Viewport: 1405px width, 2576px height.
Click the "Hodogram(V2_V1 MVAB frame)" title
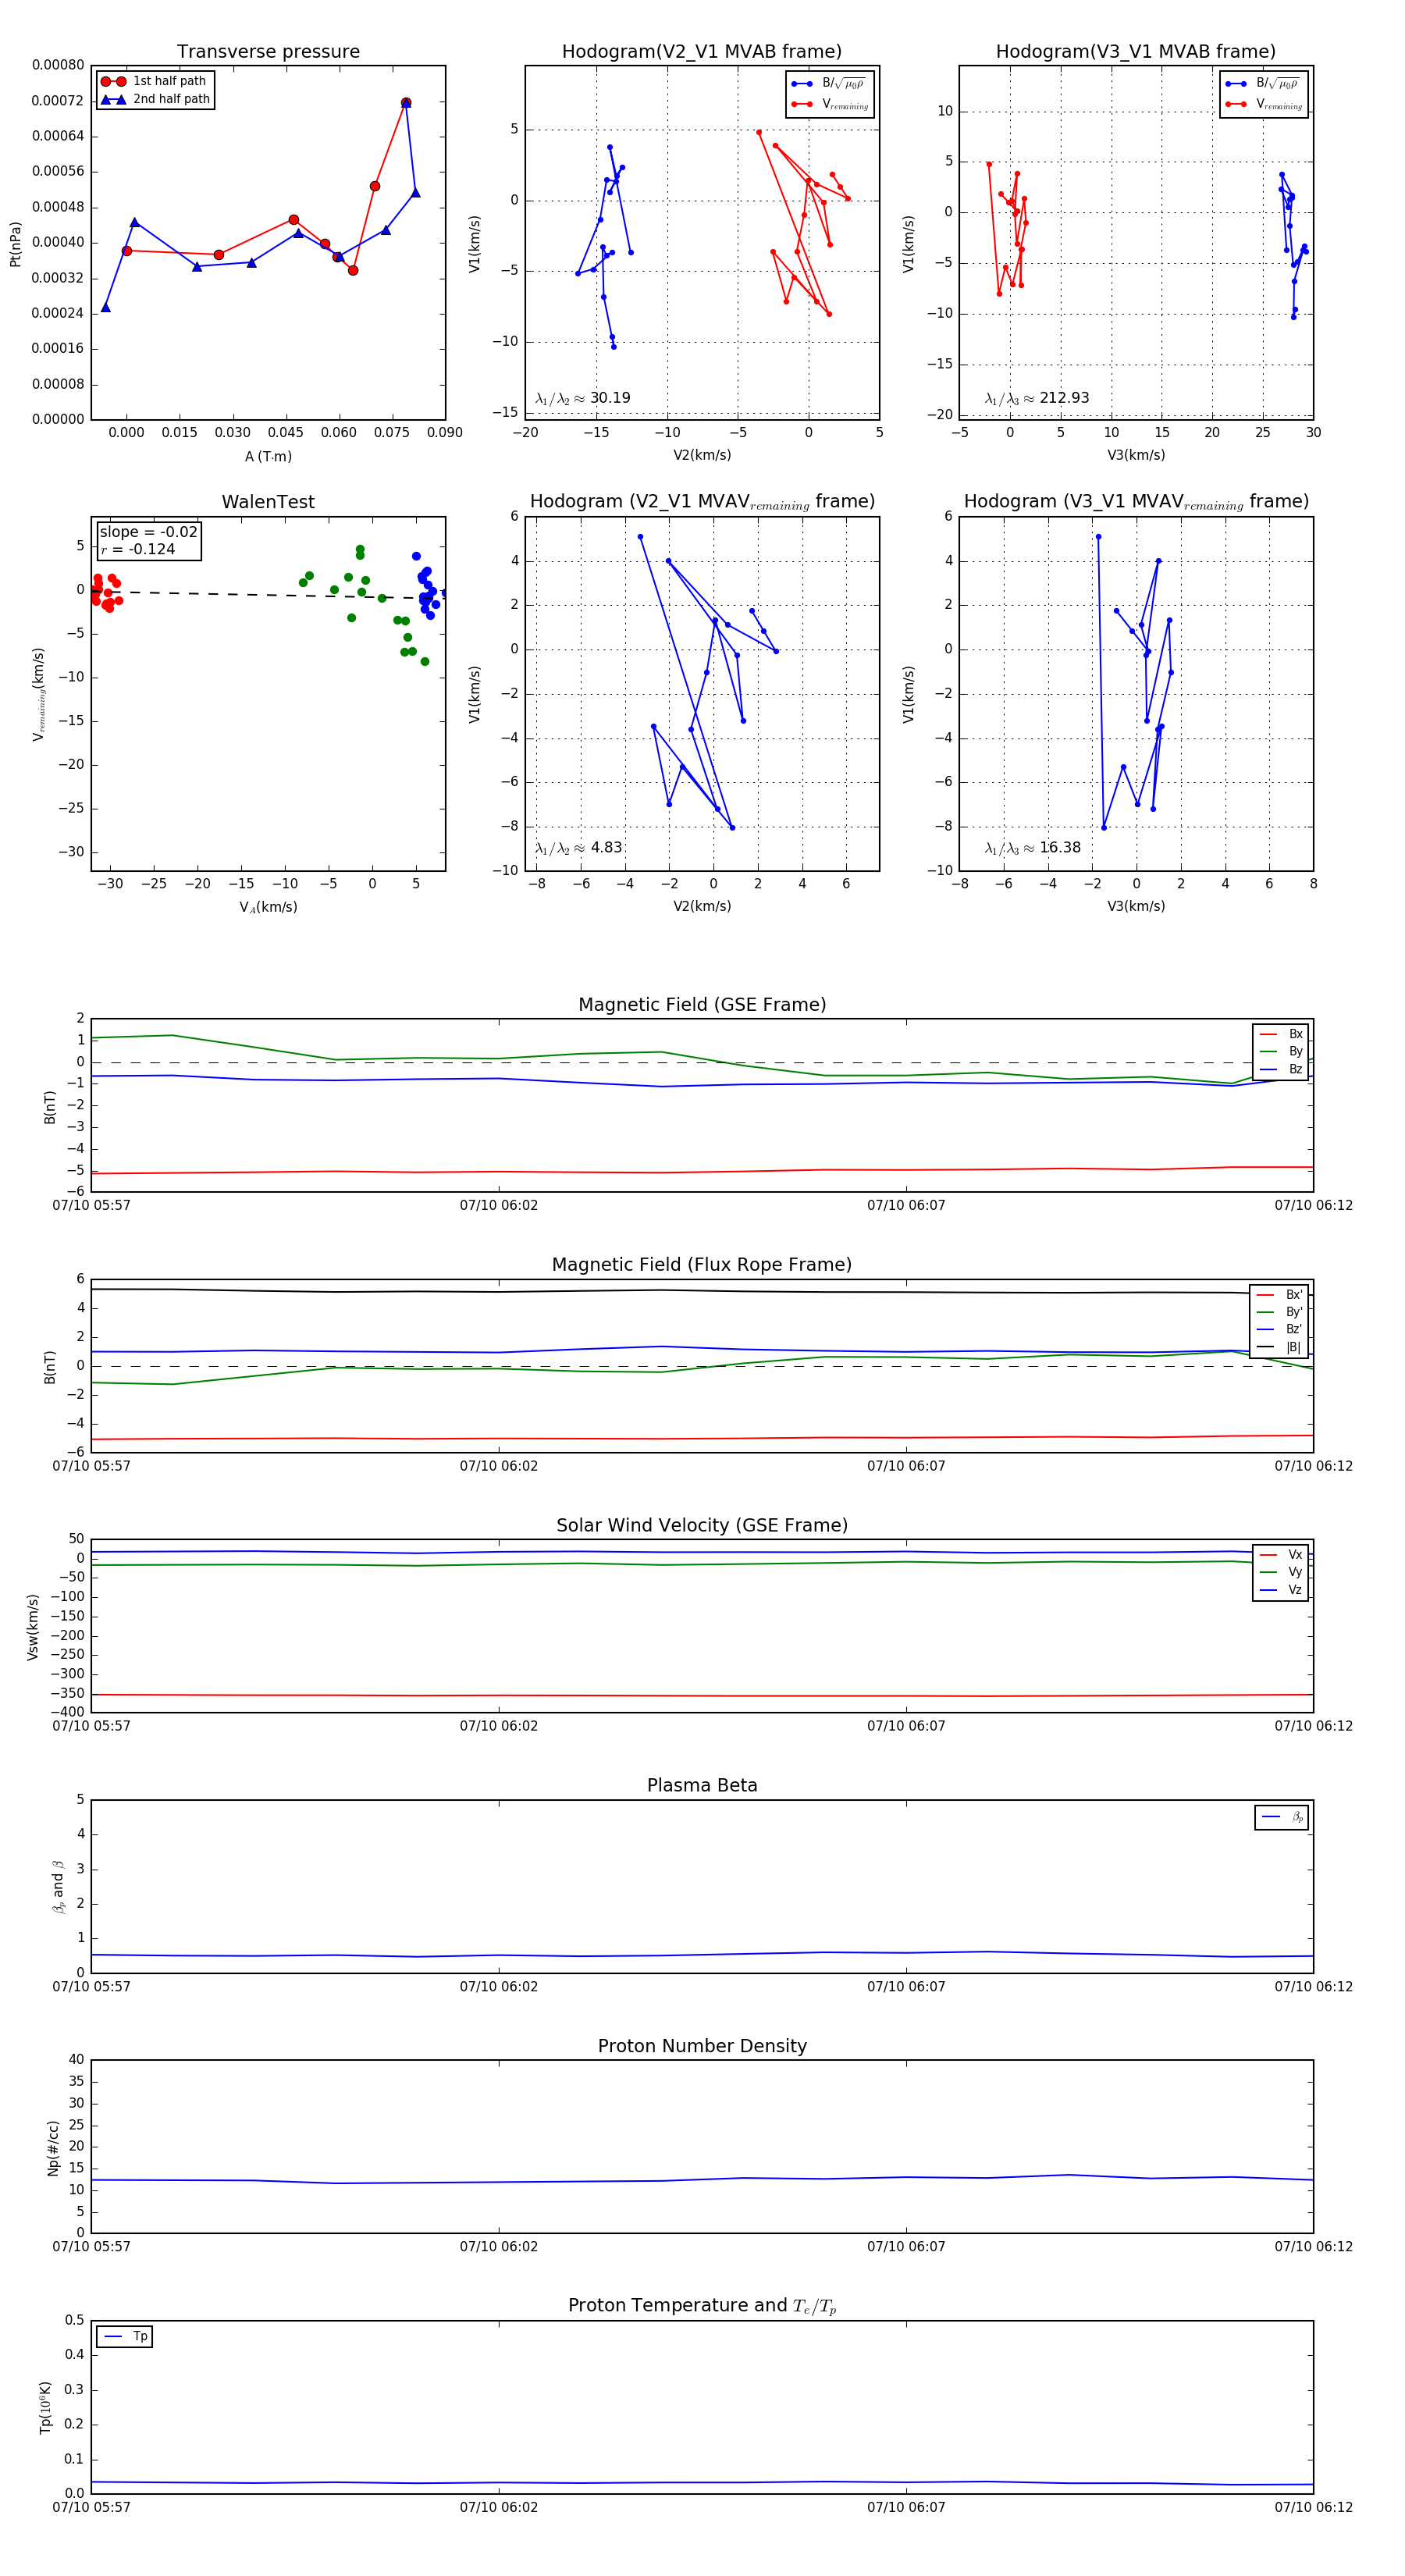[x=702, y=52]
